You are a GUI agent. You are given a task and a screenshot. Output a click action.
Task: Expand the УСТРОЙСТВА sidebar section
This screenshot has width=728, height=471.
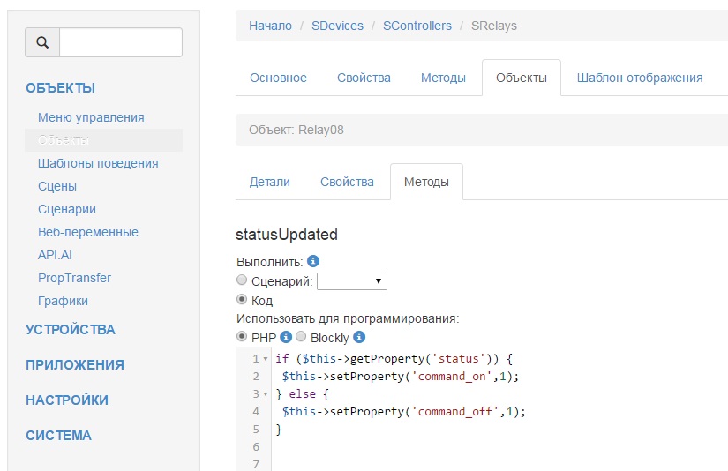click(x=71, y=330)
